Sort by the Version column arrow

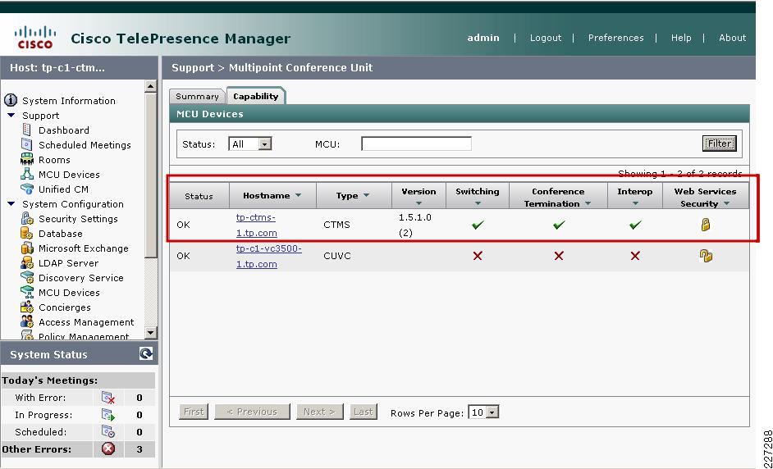(x=419, y=203)
